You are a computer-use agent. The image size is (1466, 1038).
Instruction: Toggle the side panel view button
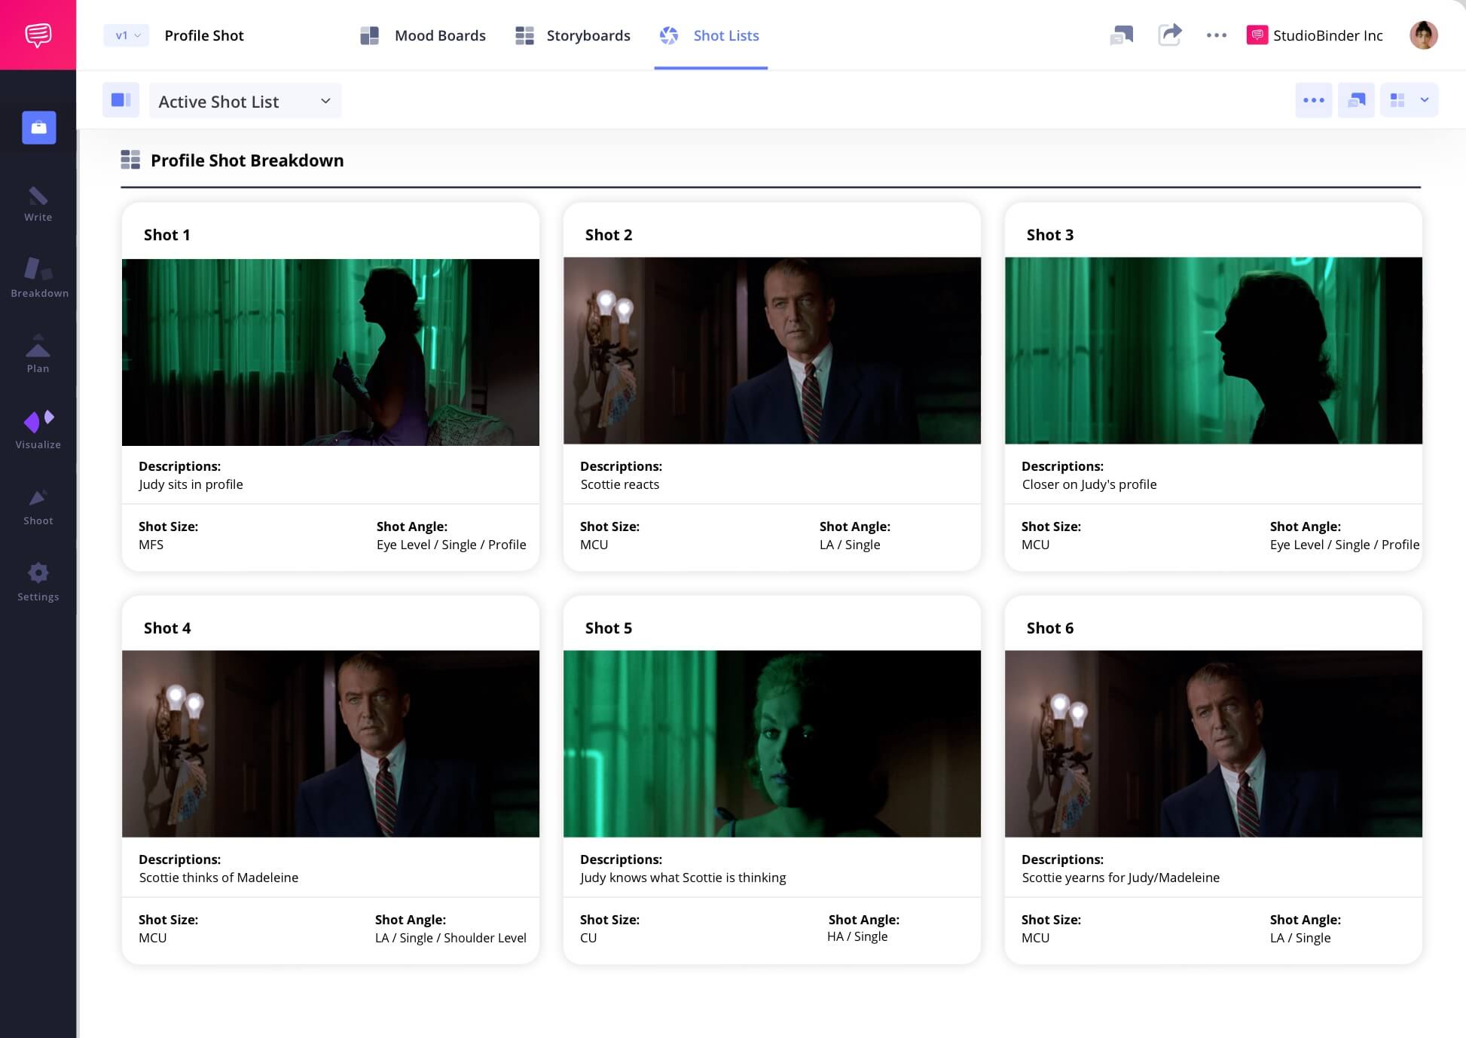pos(121,100)
